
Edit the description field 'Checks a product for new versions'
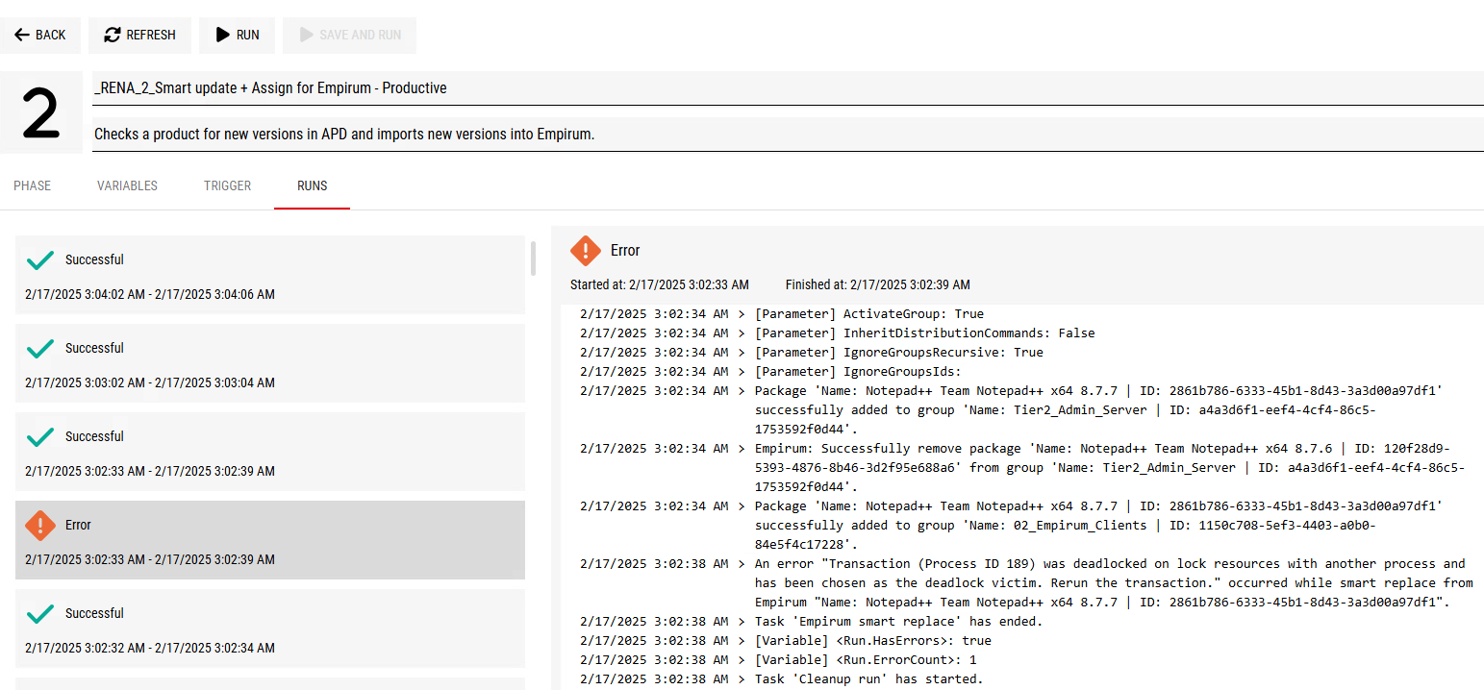pos(789,135)
